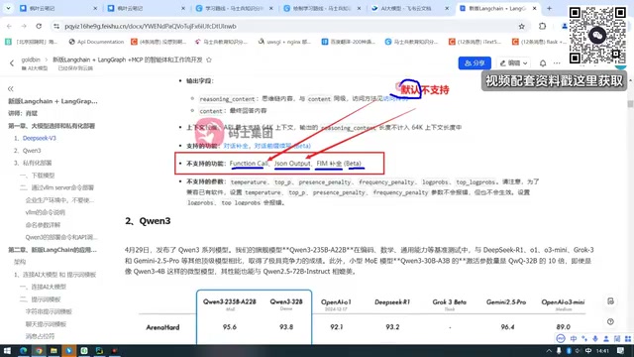Screen dimensions: 634x357
Task: Select '一、下载模型' in the outline
Action: (x=38, y=176)
